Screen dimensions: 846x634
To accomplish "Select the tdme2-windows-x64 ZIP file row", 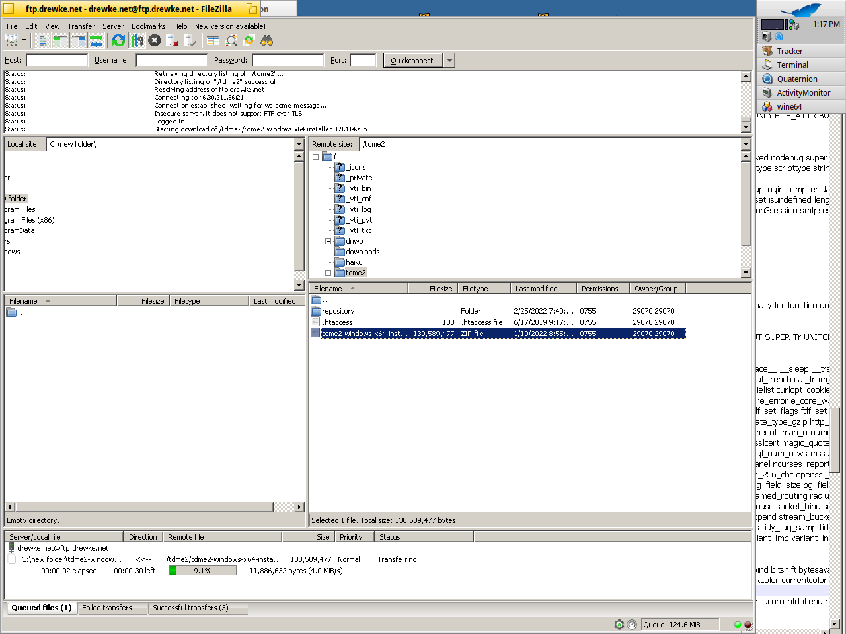I will tap(498, 334).
